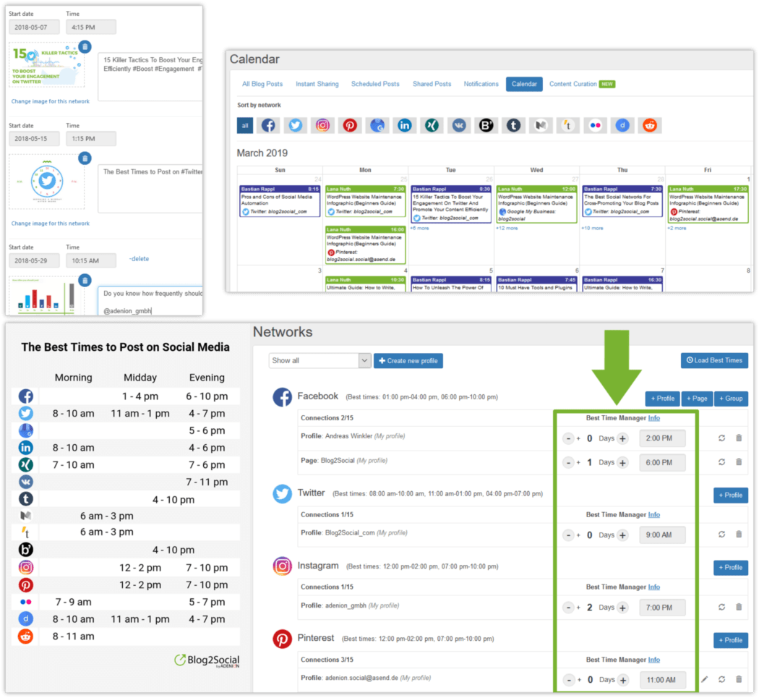Show +12 more posts on Wednesday
The image size is (759, 698).
click(507, 228)
